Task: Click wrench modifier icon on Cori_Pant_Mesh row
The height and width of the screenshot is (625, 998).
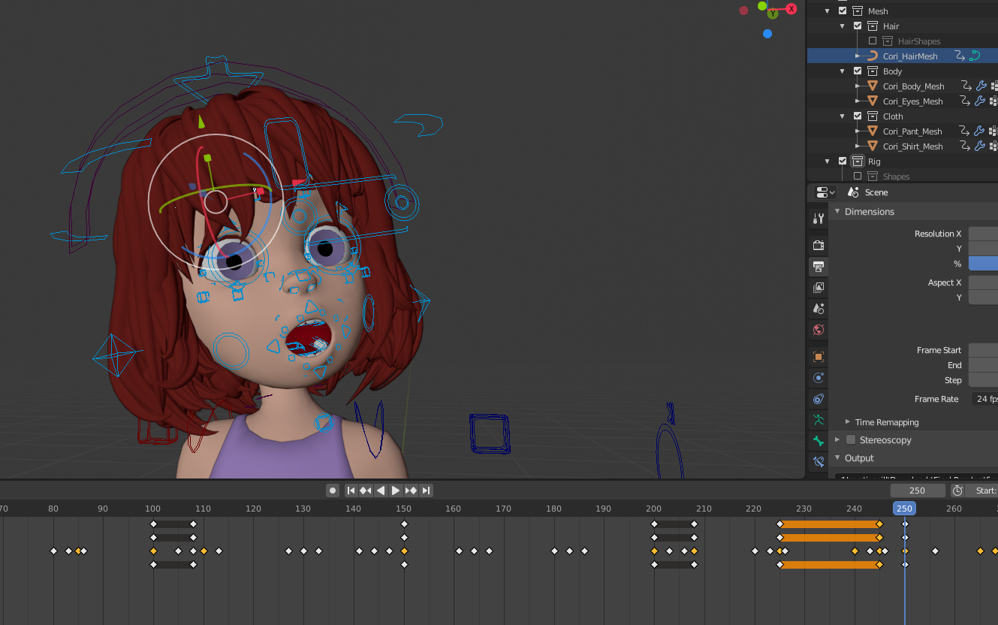Action: click(x=980, y=131)
